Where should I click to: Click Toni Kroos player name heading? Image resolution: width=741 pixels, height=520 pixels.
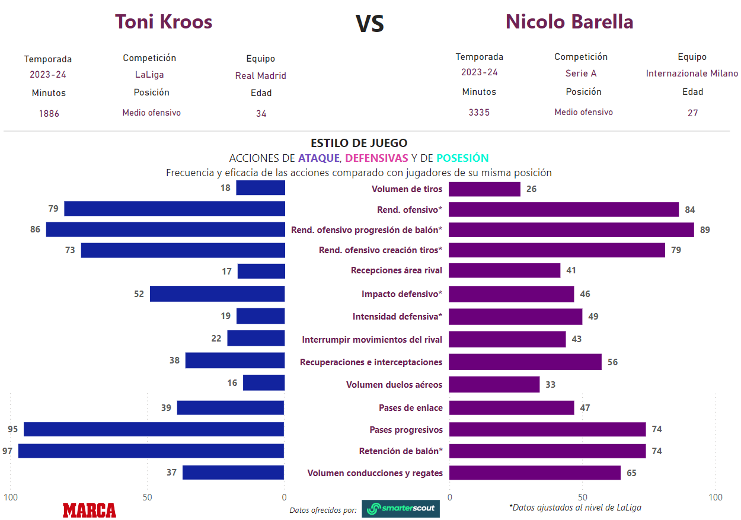click(164, 22)
